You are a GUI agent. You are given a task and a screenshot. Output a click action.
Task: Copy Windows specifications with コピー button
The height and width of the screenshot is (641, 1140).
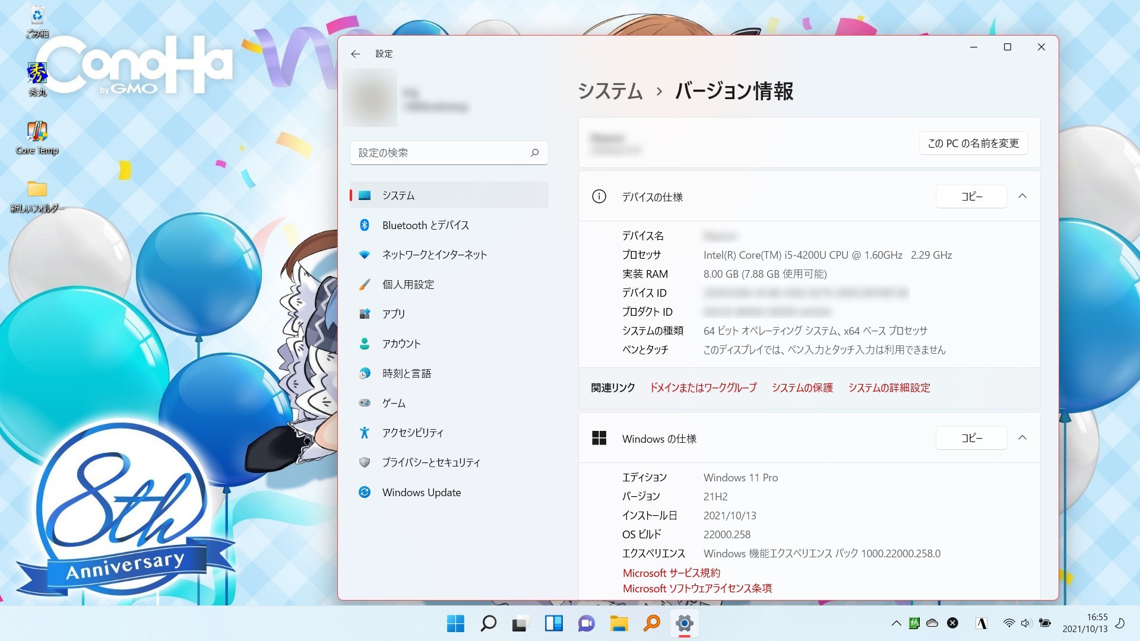pyautogui.click(x=971, y=438)
